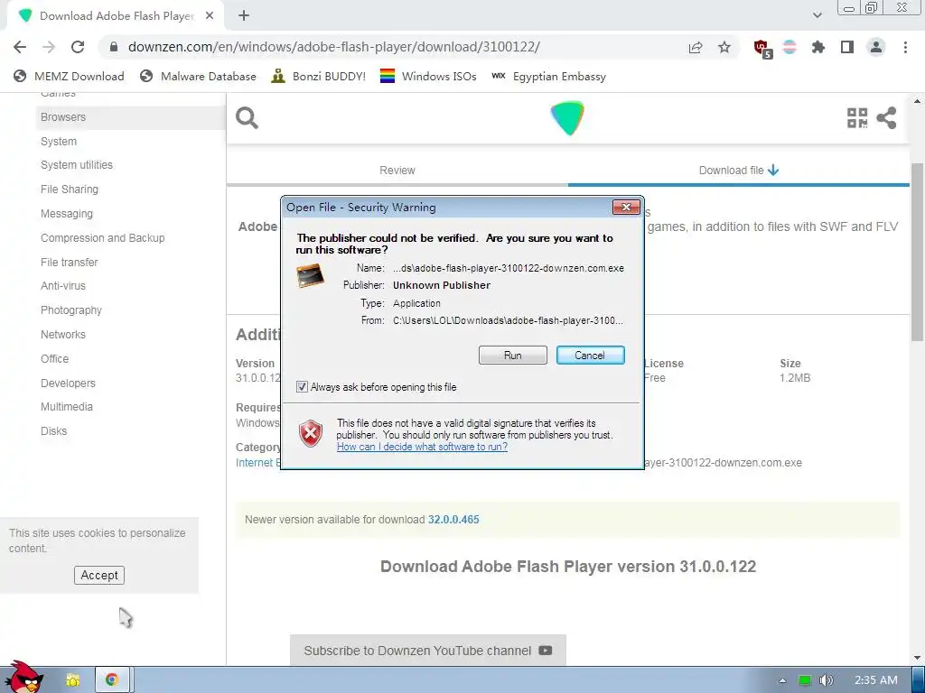Open the Chrome profile avatar
This screenshot has width=925, height=693.
pyautogui.click(x=876, y=47)
